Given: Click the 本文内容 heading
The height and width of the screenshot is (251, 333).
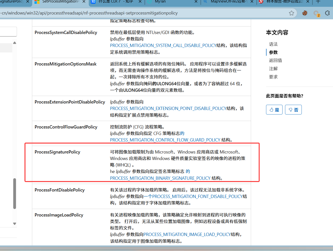Looking at the screenshot, I should (x=277, y=32).
